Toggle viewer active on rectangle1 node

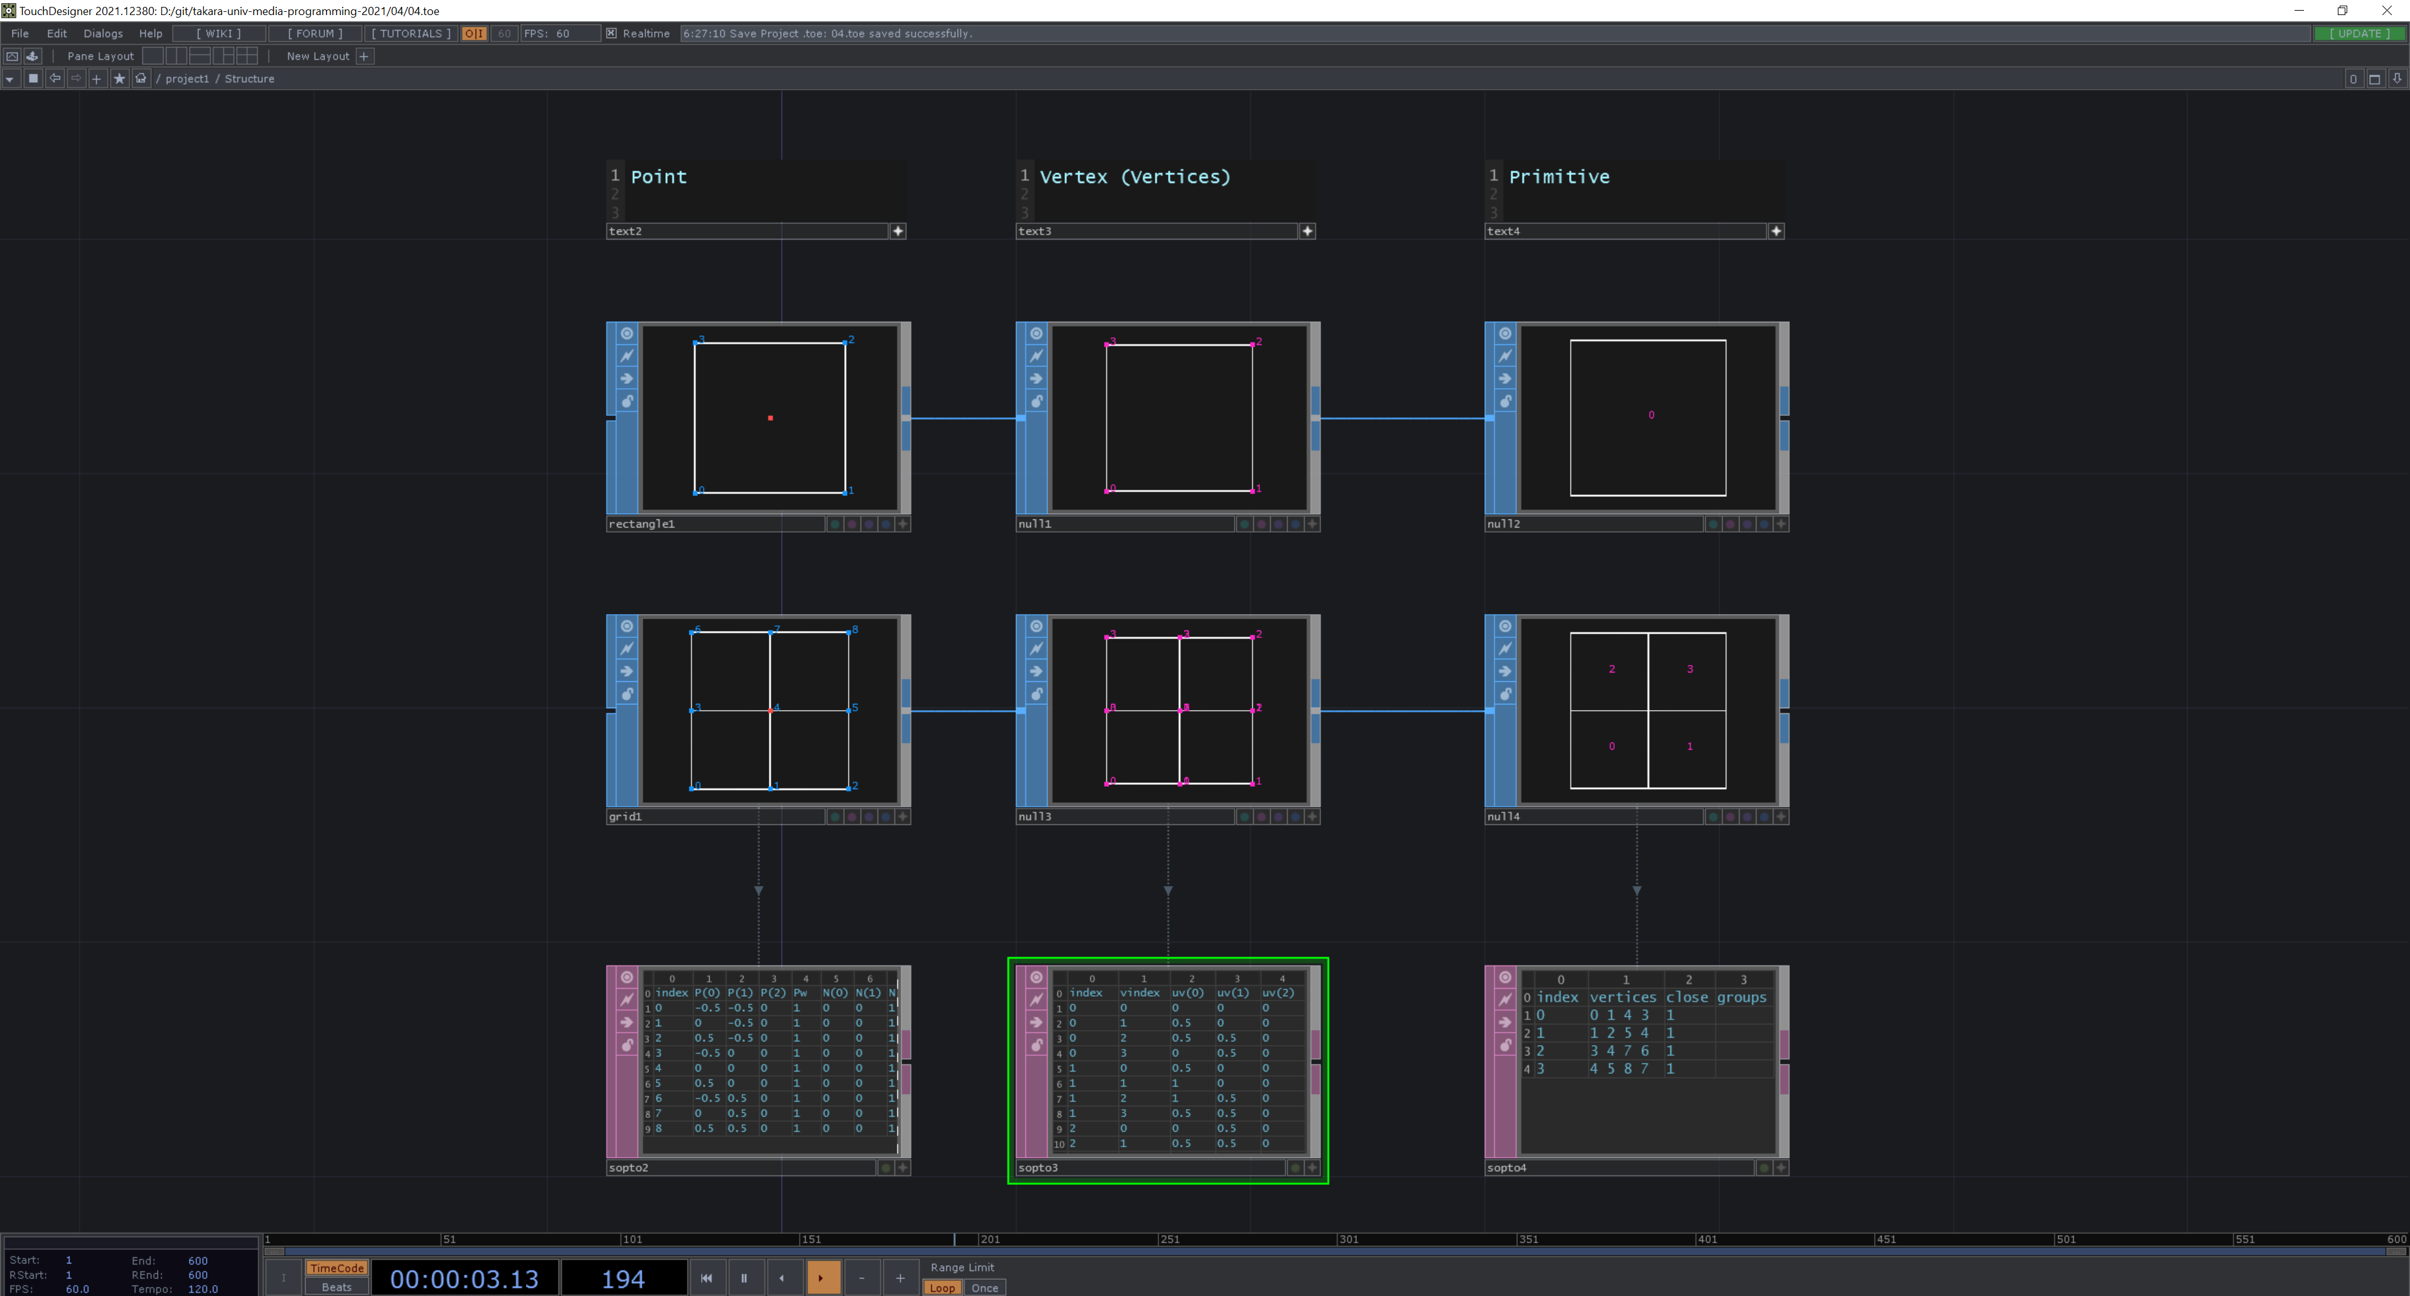[x=627, y=334]
